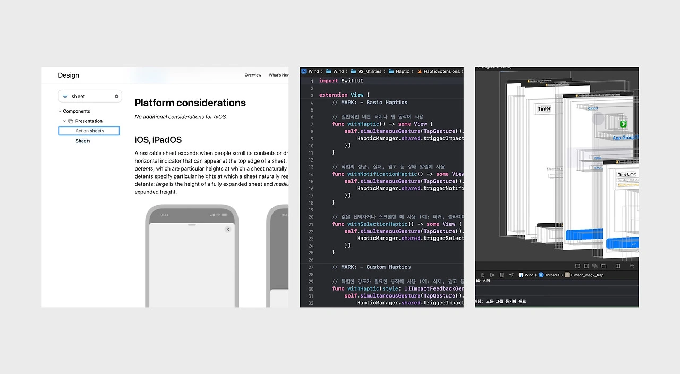Click the '모든 그룹 동기화 완료' console line
680x374 pixels.
(506, 301)
